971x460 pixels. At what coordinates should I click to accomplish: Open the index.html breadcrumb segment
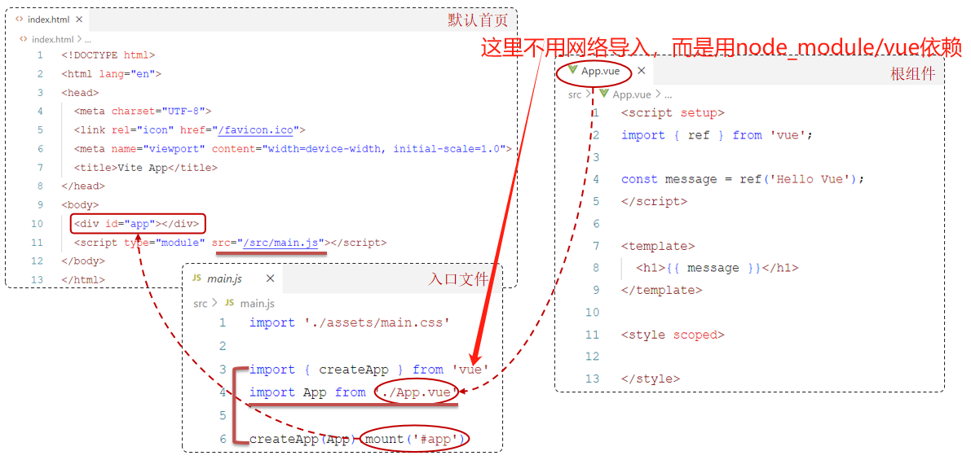(x=52, y=39)
